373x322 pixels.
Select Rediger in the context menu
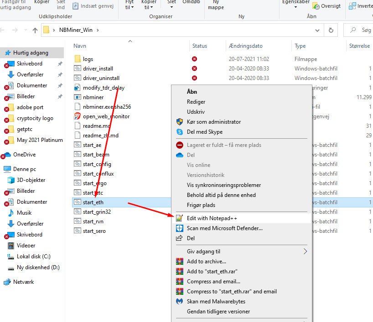pos(196,102)
